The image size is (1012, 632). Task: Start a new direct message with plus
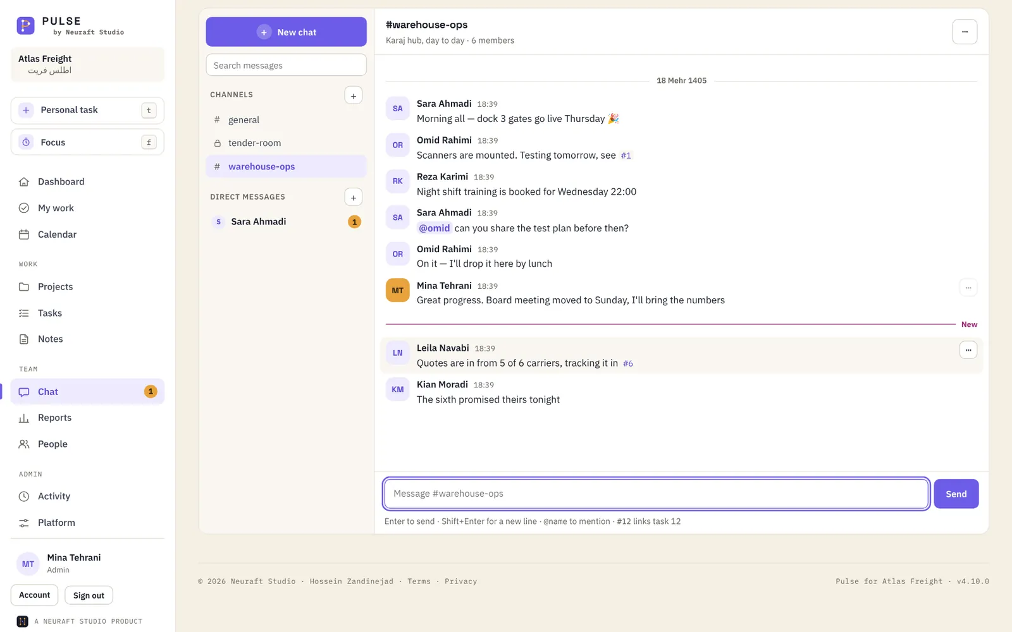354,197
